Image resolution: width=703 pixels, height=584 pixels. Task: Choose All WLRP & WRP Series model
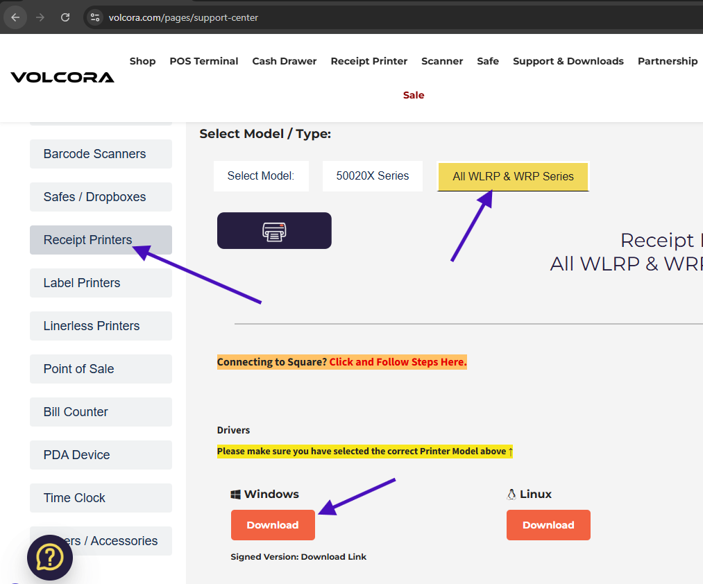[513, 176]
